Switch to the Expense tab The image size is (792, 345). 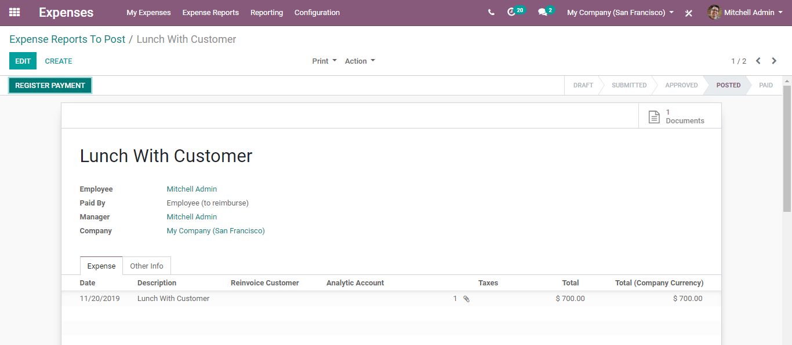point(101,266)
